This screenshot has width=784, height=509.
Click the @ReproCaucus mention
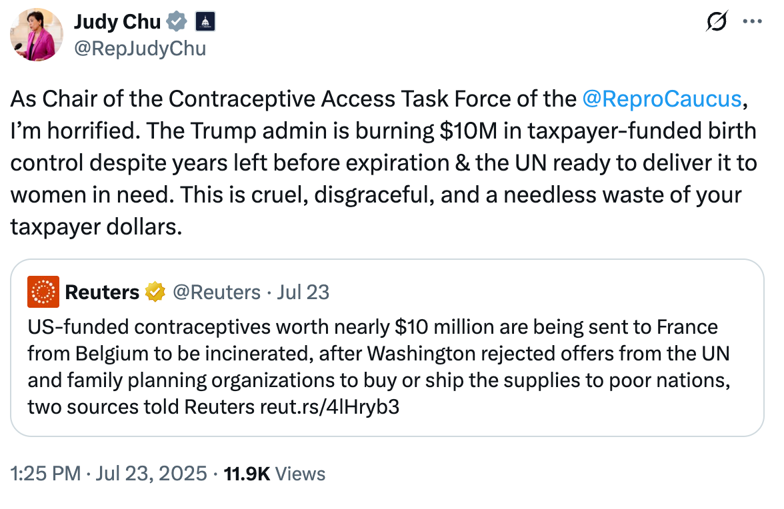pos(661,99)
